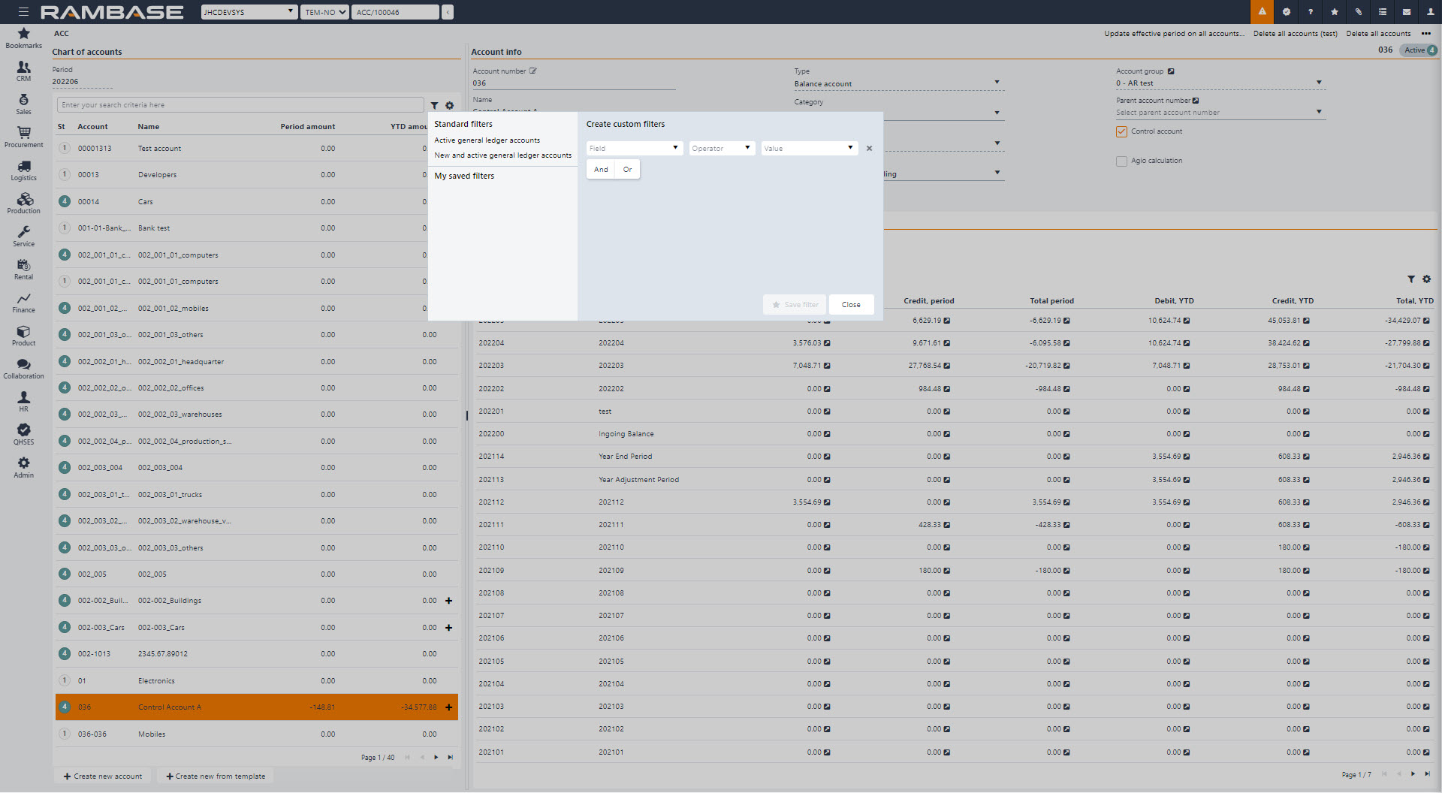Toggle the And filter condition
1442x793 pixels.
tap(601, 170)
